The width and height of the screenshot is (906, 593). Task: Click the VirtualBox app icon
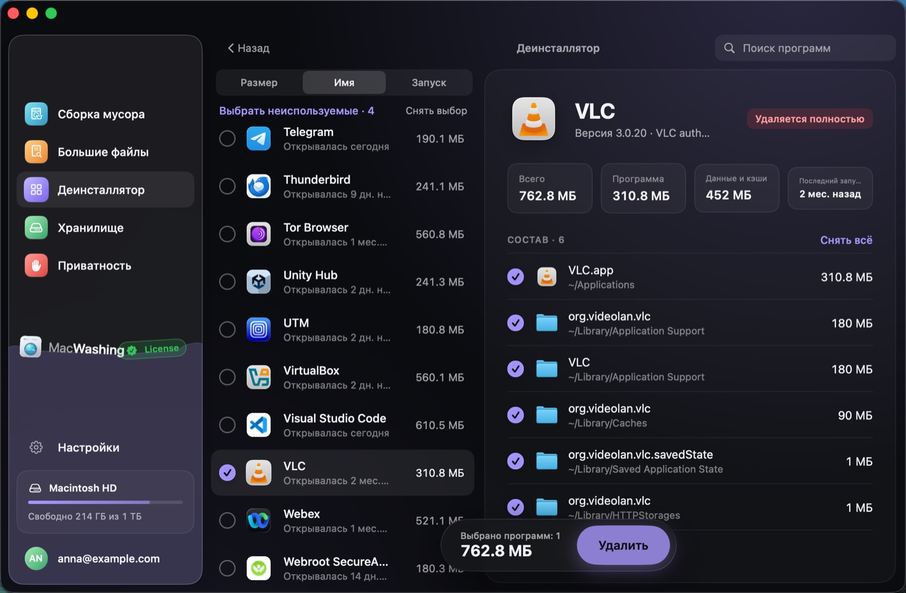[x=259, y=377]
